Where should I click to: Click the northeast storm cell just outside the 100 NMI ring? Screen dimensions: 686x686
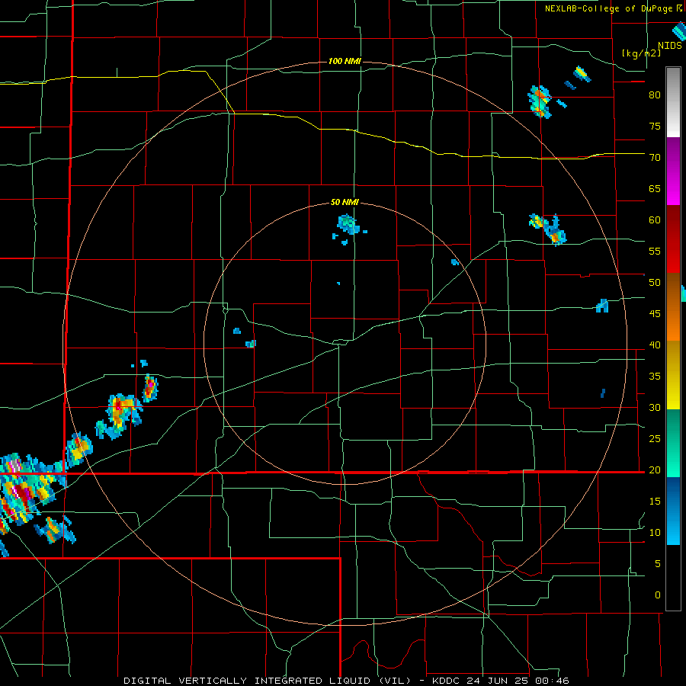540,101
